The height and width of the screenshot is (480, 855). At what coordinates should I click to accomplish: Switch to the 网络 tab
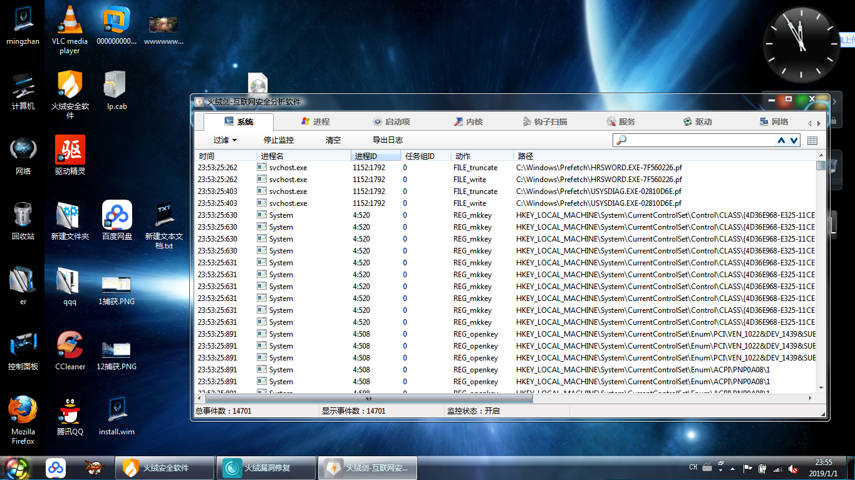774,122
